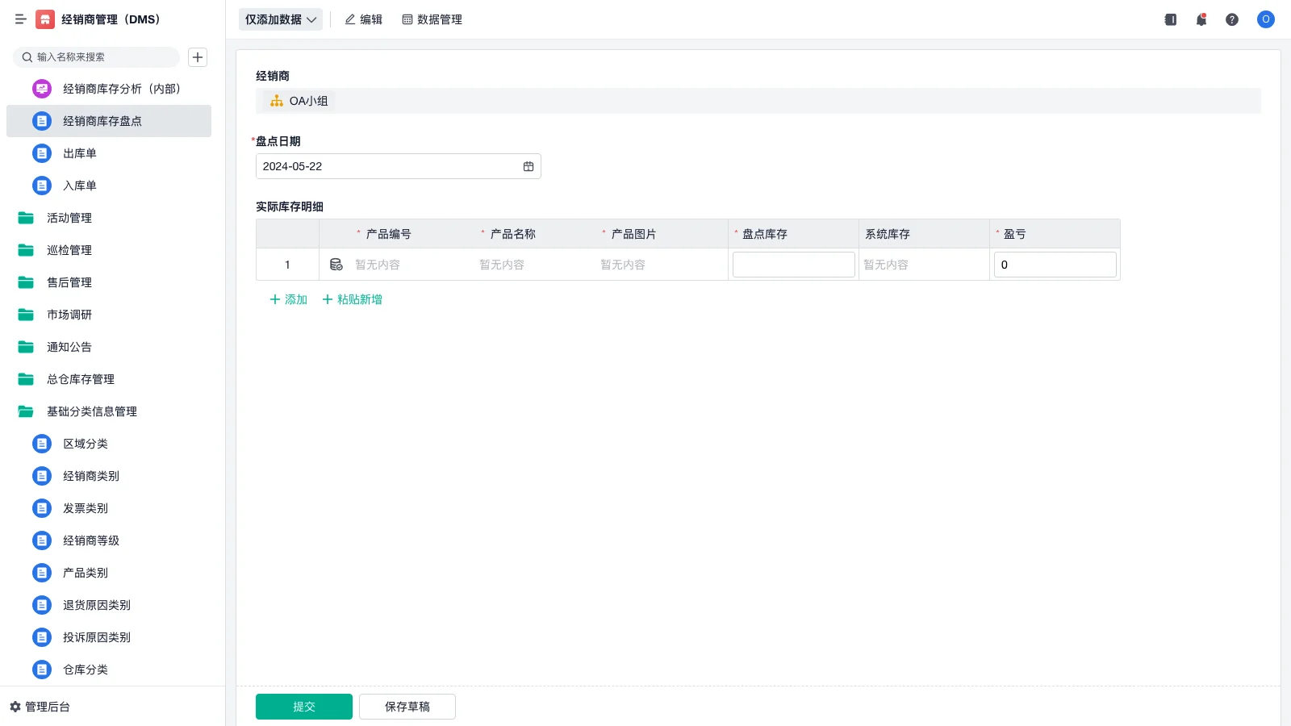Click the product selector icon in row 1
The height and width of the screenshot is (726, 1291).
tap(336, 264)
